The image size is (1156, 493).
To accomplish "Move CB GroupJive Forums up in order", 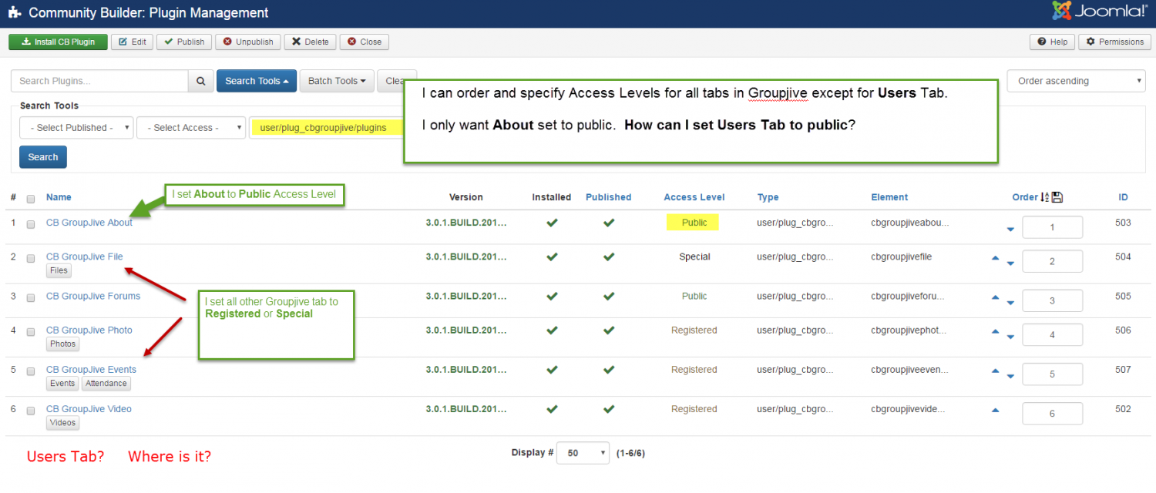I will point(995,297).
